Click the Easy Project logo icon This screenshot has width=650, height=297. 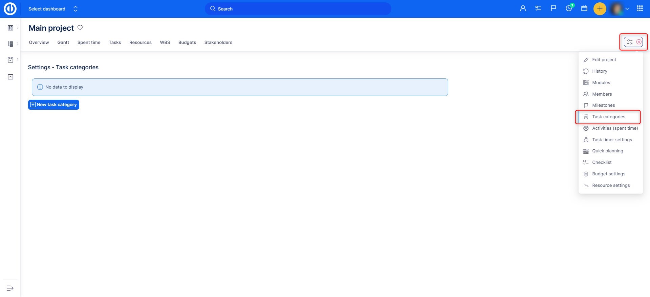click(x=10, y=9)
